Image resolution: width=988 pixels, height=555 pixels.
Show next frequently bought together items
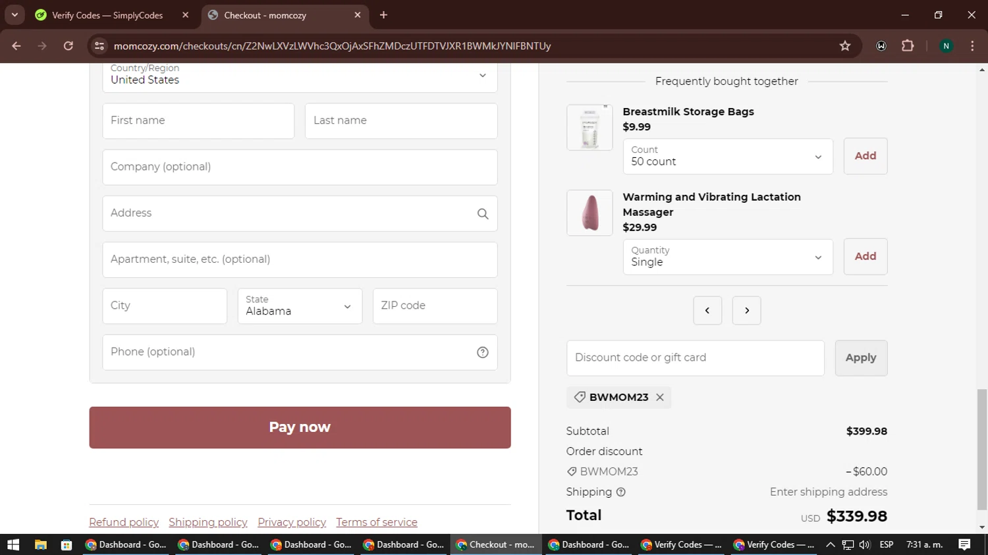(x=747, y=311)
